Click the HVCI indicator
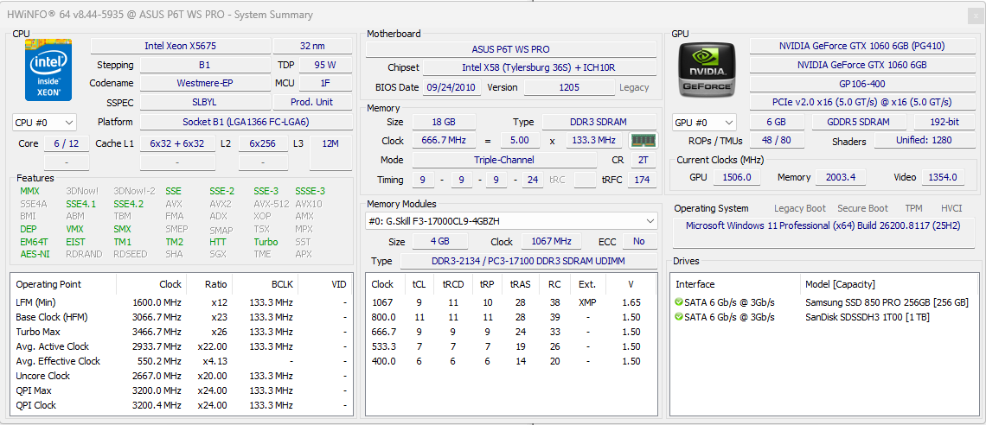This screenshot has height=425, width=986. coord(951,208)
